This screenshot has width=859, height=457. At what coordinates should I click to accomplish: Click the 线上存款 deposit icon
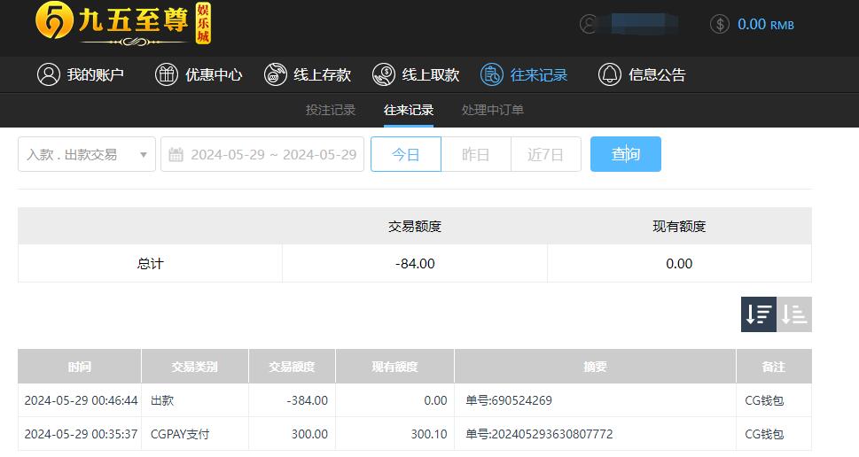pyautogui.click(x=275, y=74)
